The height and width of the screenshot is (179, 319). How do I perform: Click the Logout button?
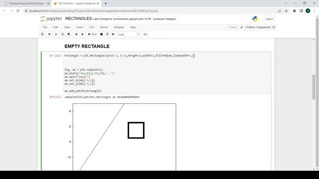(269, 19)
